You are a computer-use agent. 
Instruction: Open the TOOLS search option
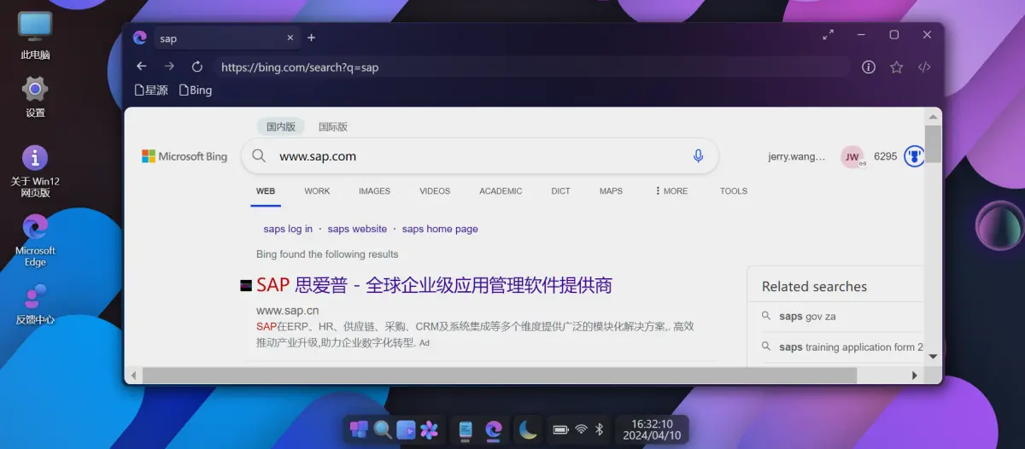(x=734, y=191)
